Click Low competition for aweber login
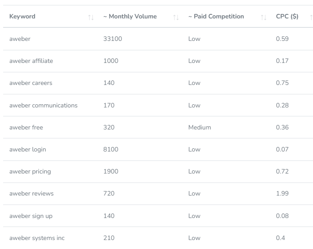 pyautogui.click(x=194, y=149)
